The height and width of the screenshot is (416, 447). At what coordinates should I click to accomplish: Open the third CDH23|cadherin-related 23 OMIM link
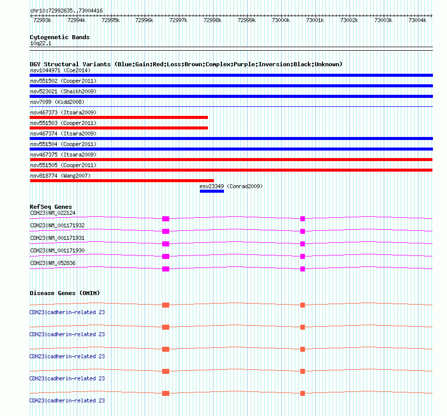67,356
